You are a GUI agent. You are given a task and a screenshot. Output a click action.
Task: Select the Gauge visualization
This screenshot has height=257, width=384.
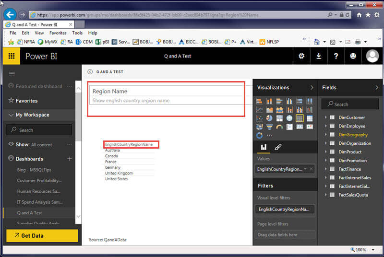(x=279, y=127)
